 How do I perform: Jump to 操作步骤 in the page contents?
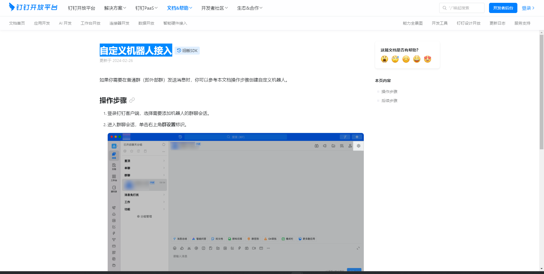point(389,92)
